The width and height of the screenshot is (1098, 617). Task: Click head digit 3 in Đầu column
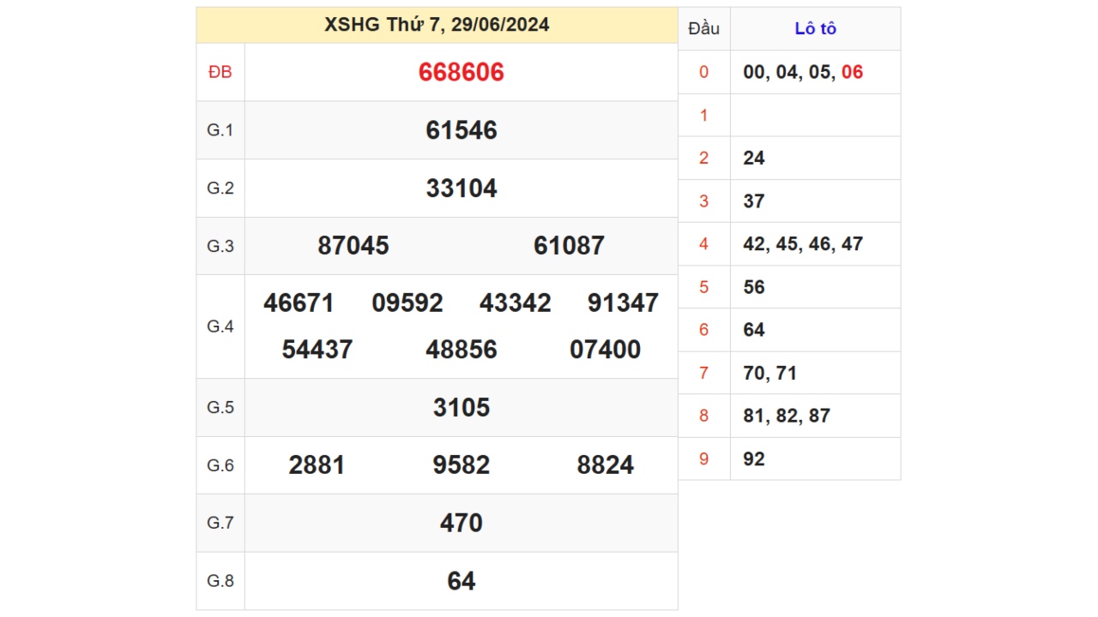704,201
